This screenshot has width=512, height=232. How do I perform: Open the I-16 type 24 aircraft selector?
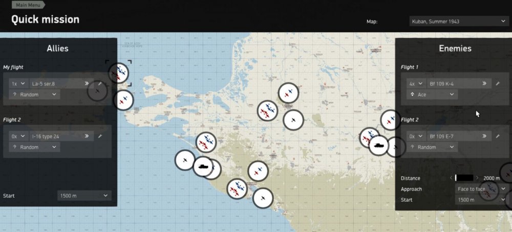pyautogui.click(x=61, y=136)
